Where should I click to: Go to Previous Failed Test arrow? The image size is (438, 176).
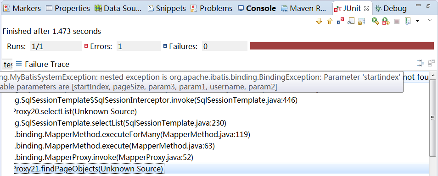(330, 21)
